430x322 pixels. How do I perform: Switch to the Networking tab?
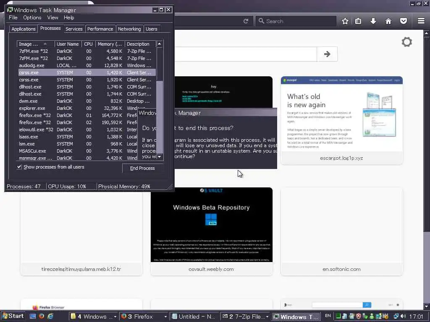point(129,29)
